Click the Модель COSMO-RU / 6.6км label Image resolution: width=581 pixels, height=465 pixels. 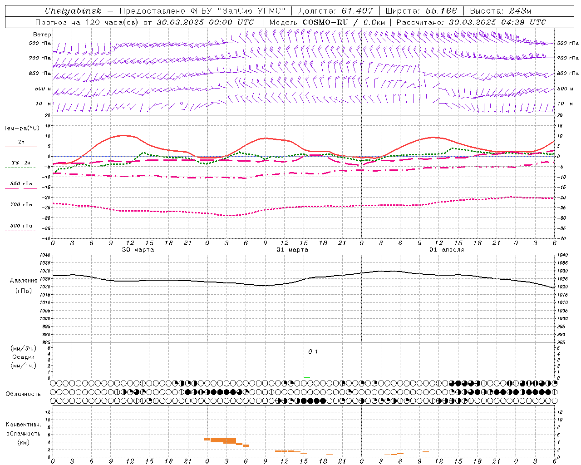pyautogui.click(x=327, y=22)
